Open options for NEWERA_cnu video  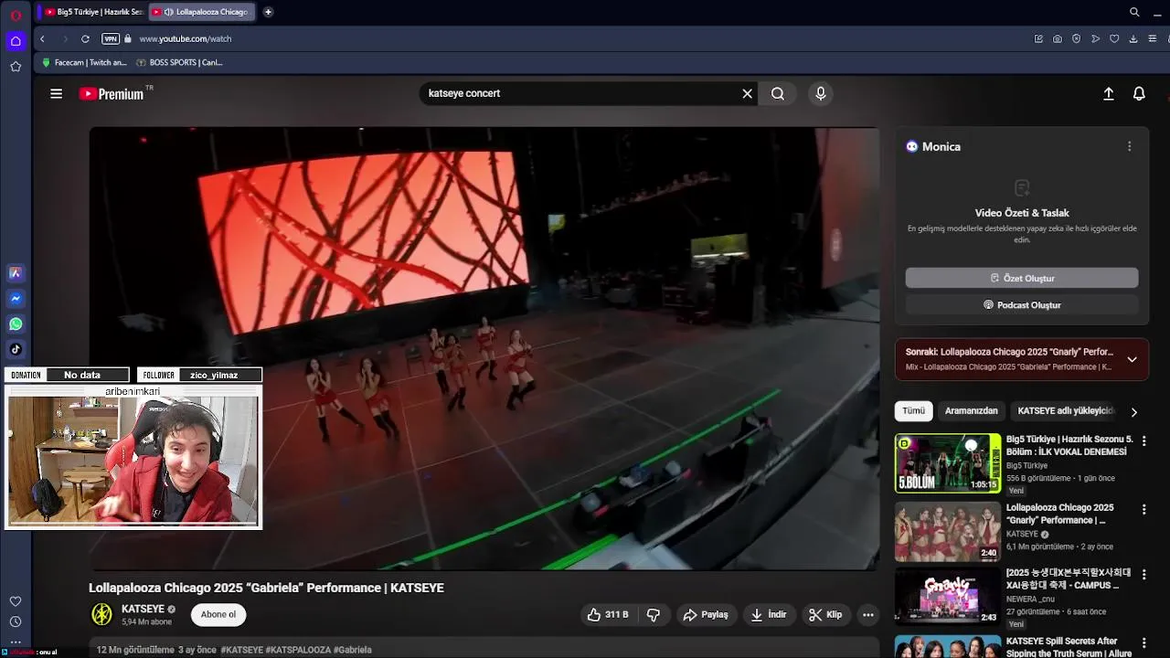pyautogui.click(x=1143, y=574)
